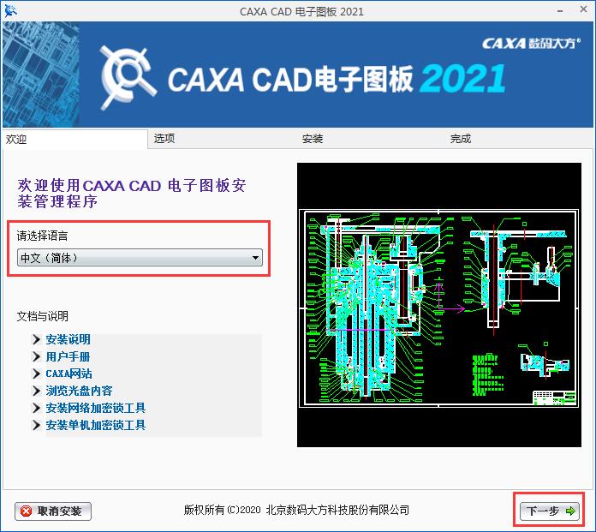Minimize the installer window

click(560, 11)
